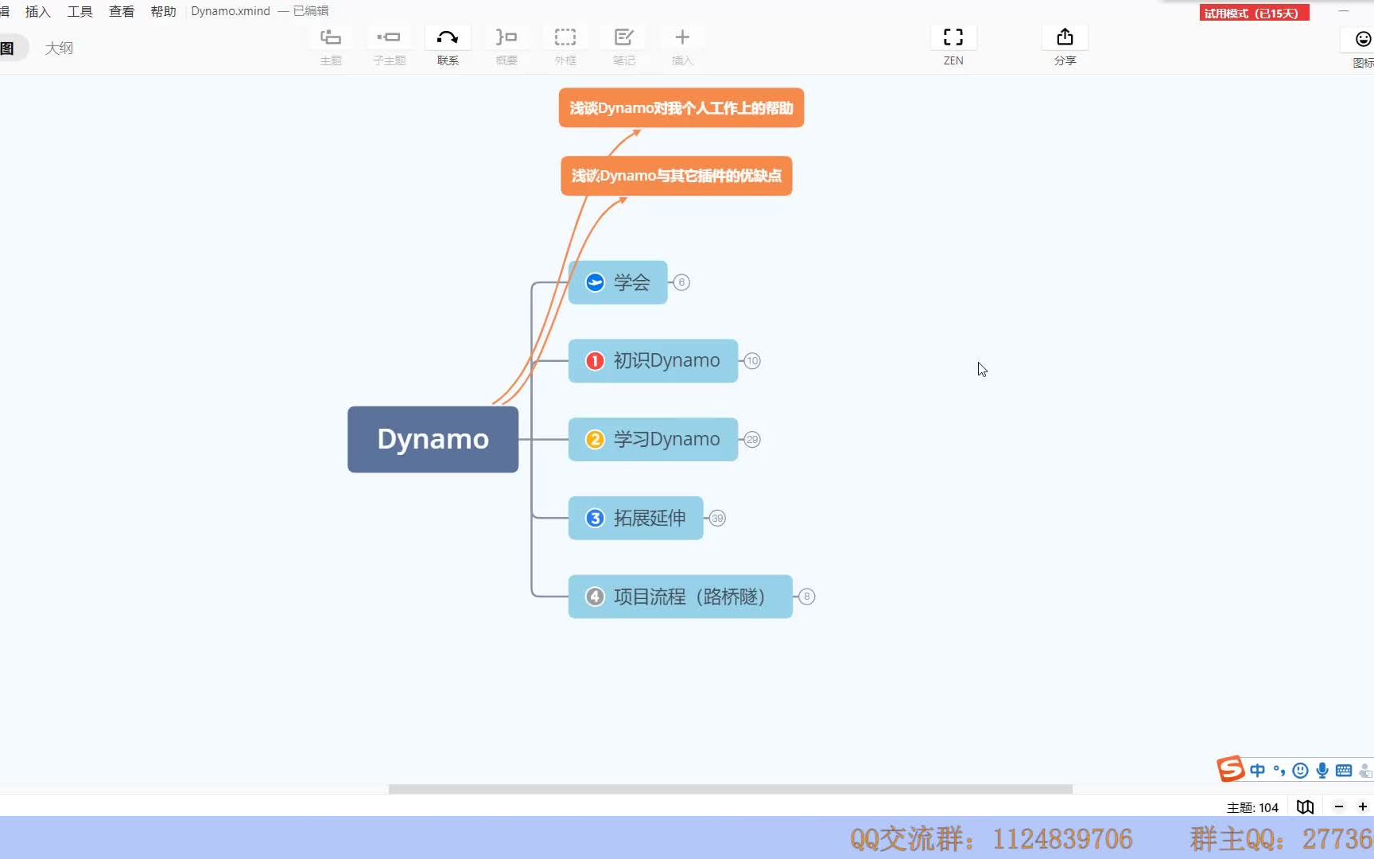
Task: Click the trial mode (试用模式) badge
Action: click(x=1253, y=13)
